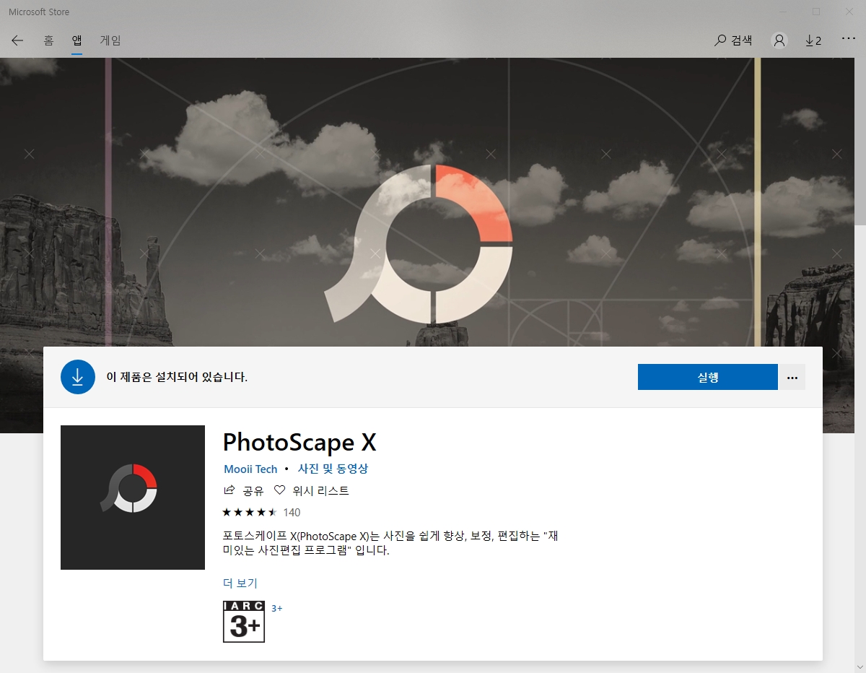Click the '이 제품은 설치되어 있습니다.' status text
The height and width of the screenshot is (673, 866).
(177, 377)
